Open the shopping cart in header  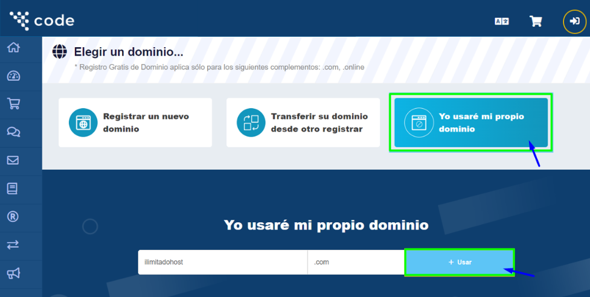pos(536,21)
